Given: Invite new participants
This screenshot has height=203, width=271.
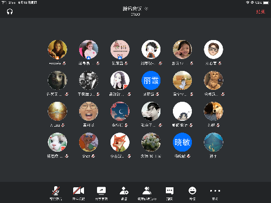Looking at the screenshot, I should (x=124, y=191).
